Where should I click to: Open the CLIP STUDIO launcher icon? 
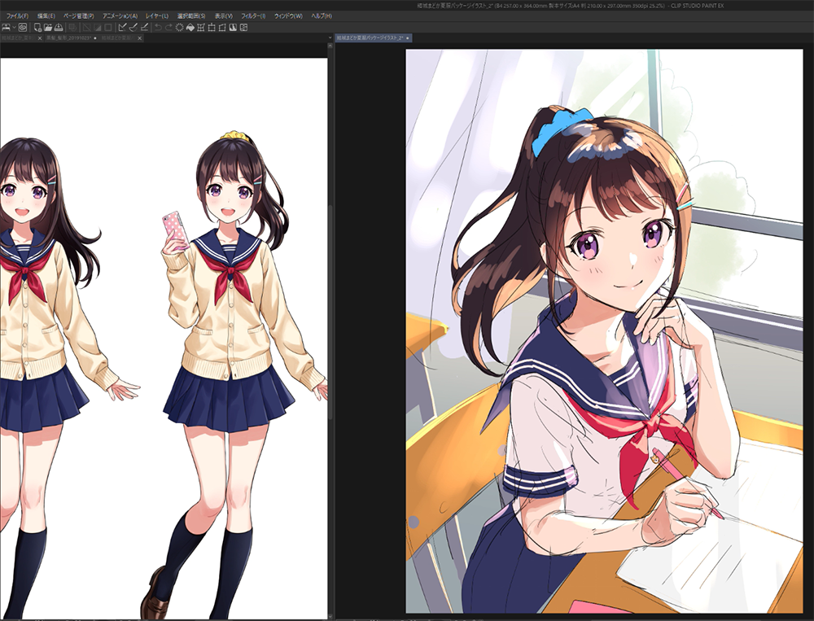(x=23, y=27)
